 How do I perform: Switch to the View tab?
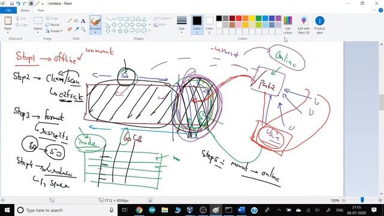click(41, 10)
